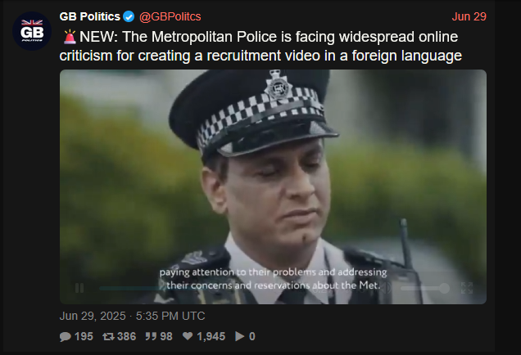
Task: Open the reply icon with 195 comments
Action: [66, 336]
